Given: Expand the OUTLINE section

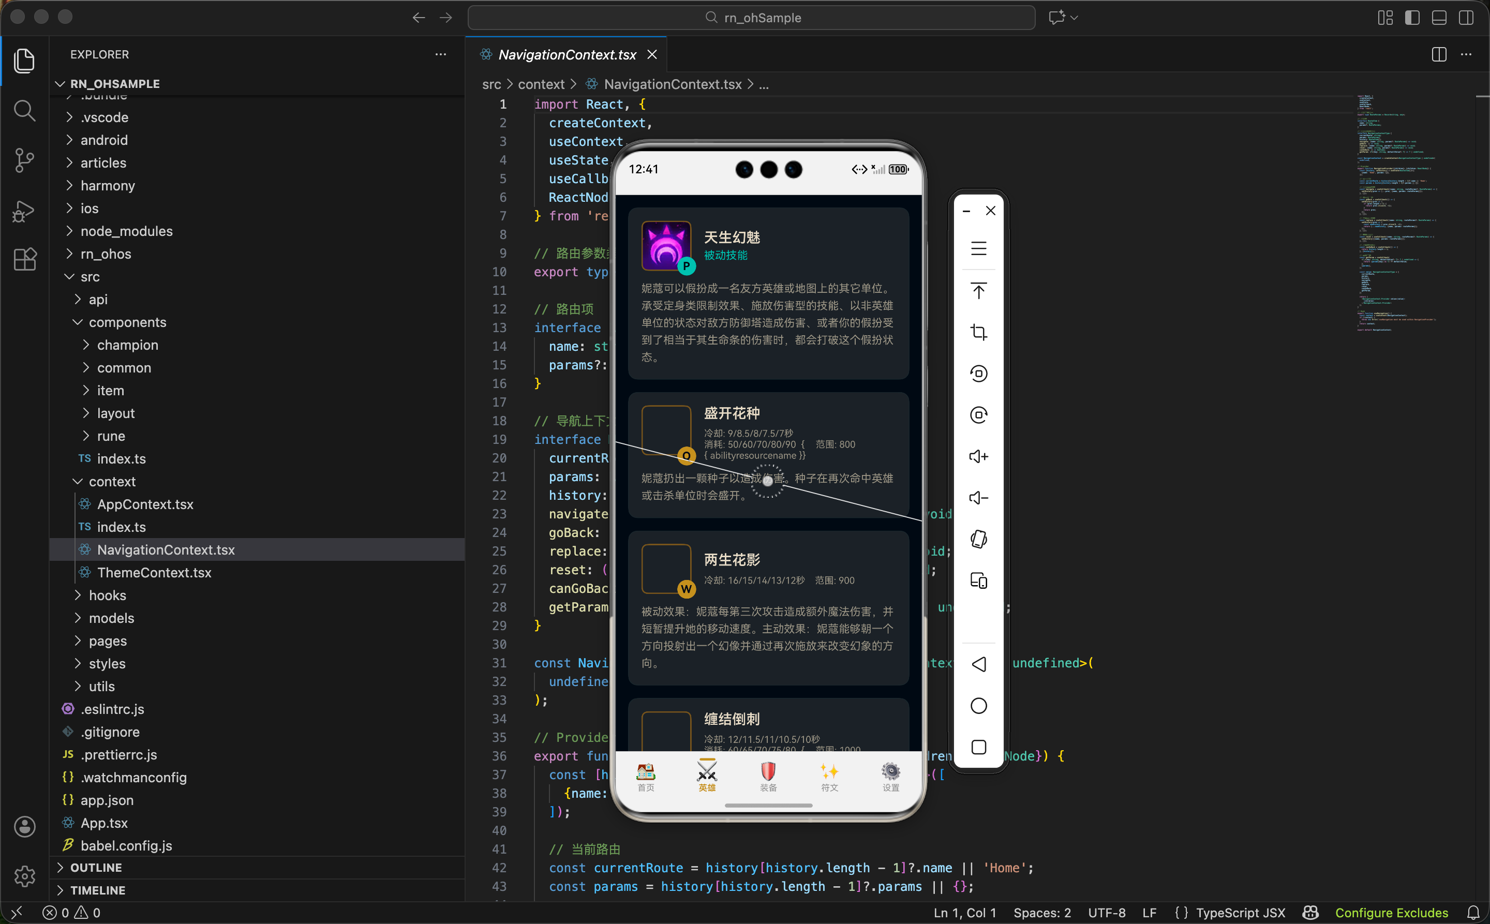Looking at the screenshot, I should (96, 867).
